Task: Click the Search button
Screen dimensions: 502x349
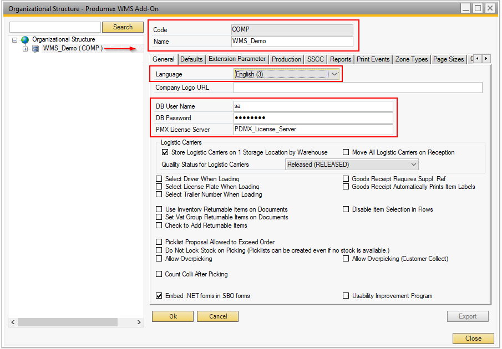Action: pyautogui.click(x=123, y=27)
